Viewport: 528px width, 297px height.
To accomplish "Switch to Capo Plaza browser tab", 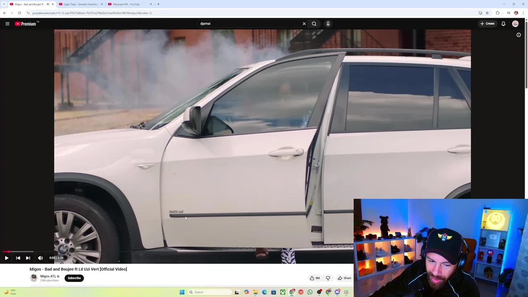I will [x=80, y=4].
